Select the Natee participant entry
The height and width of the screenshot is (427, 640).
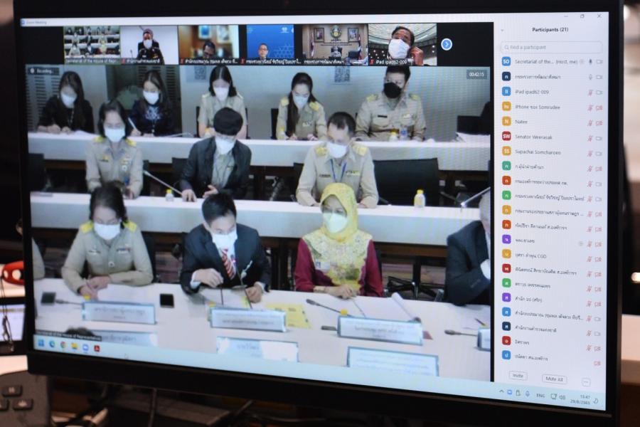click(521, 122)
